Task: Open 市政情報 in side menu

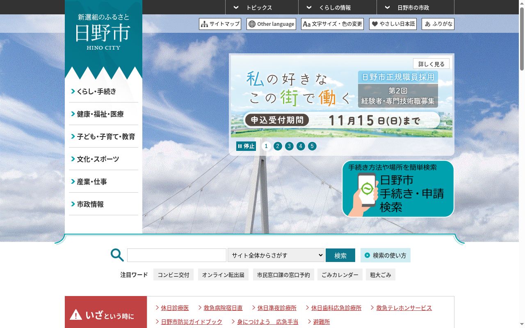Action: (x=103, y=204)
